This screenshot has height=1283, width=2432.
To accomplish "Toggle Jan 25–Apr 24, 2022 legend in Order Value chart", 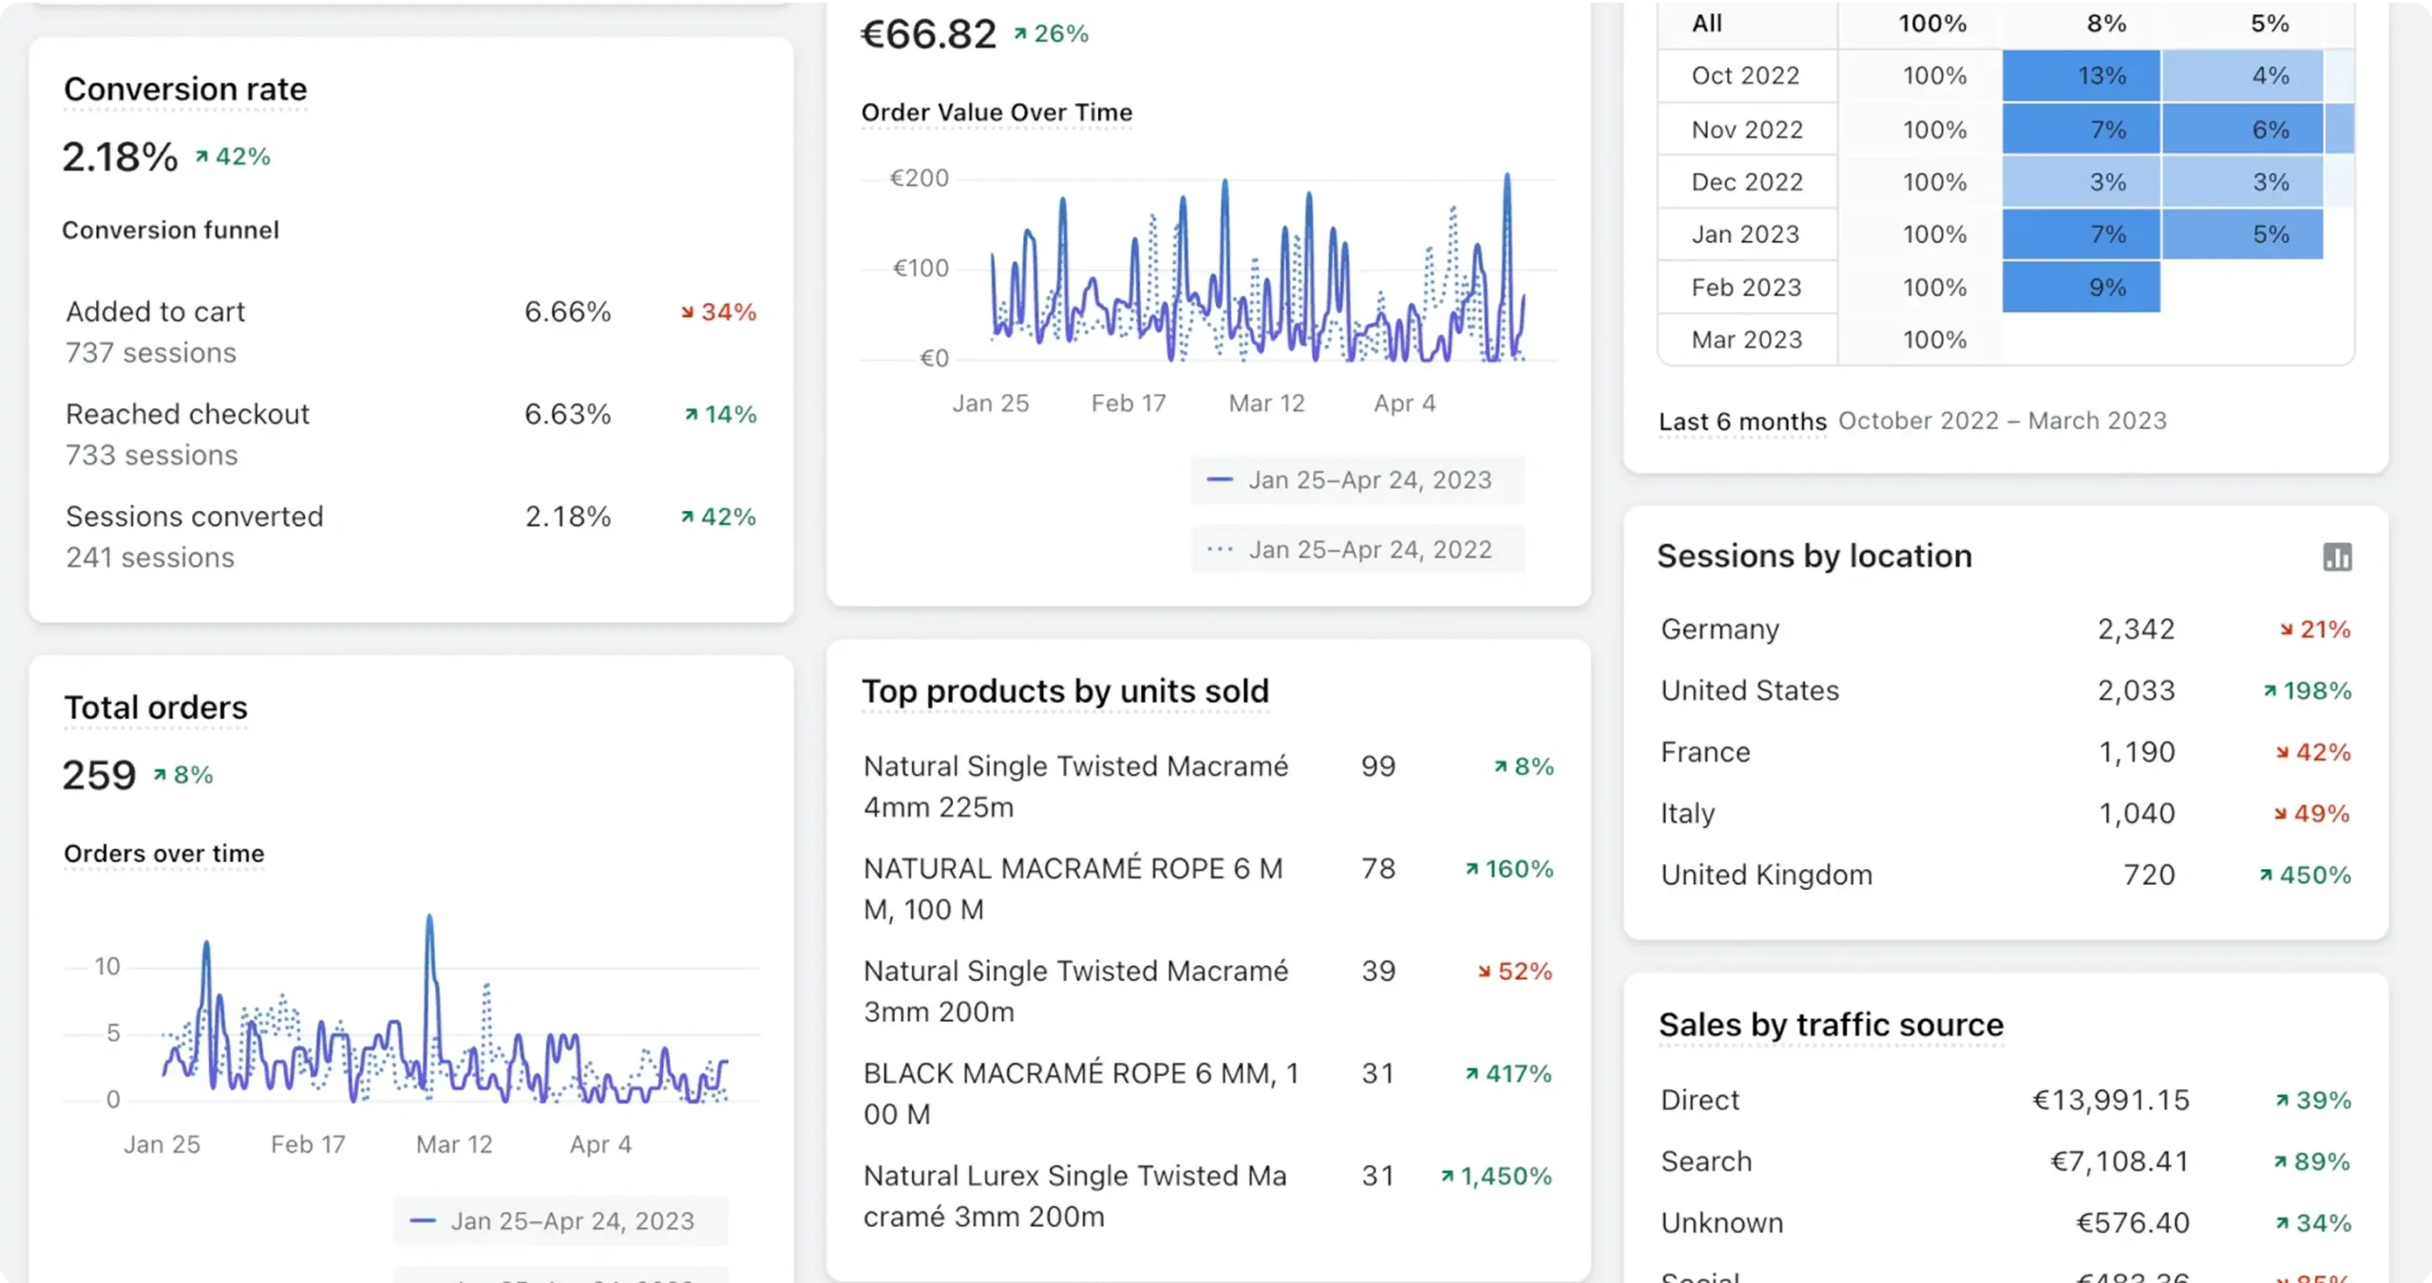I will point(1358,550).
